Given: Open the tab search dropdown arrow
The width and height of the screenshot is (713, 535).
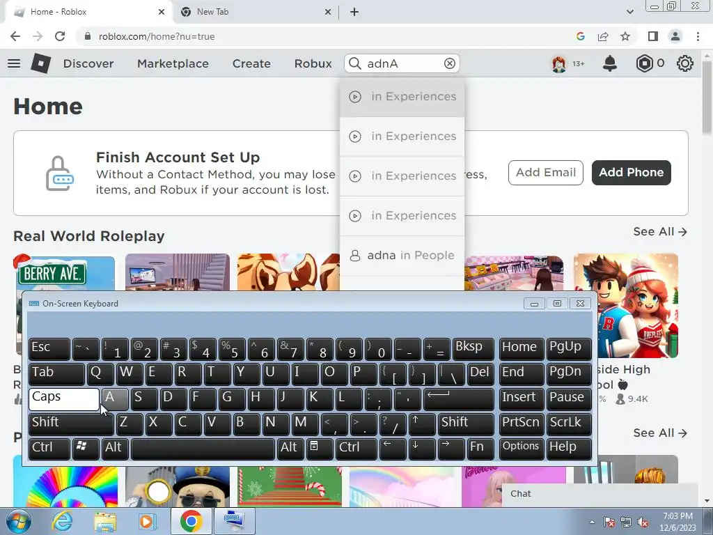Looking at the screenshot, I should coord(629,12).
